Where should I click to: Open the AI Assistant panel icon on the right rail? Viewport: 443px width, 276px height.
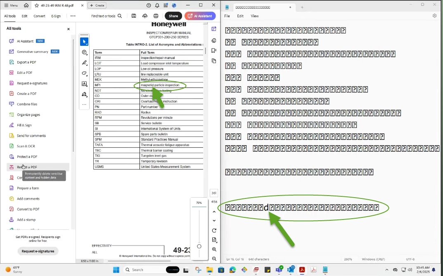(214, 29)
